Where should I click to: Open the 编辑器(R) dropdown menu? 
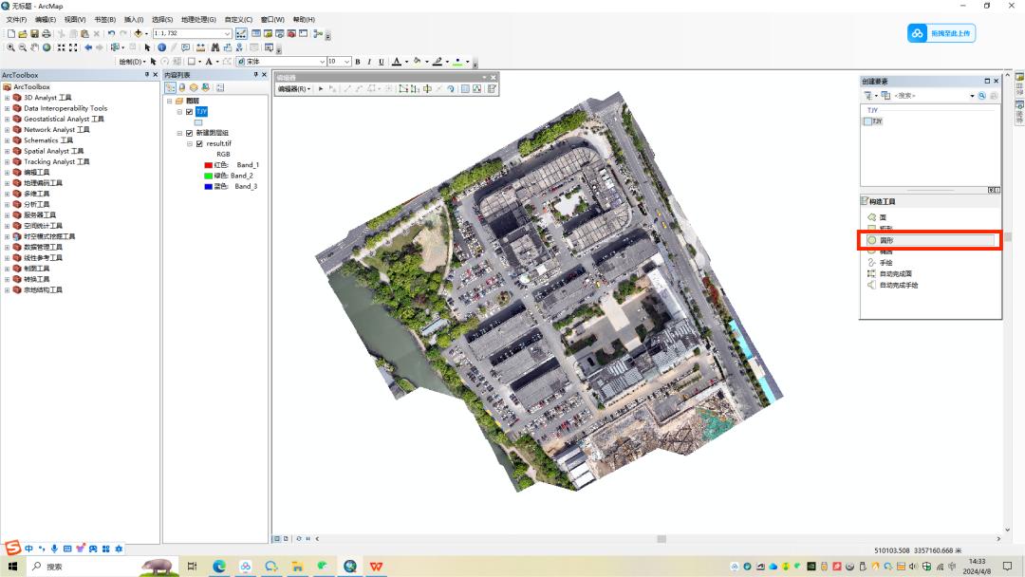point(294,89)
